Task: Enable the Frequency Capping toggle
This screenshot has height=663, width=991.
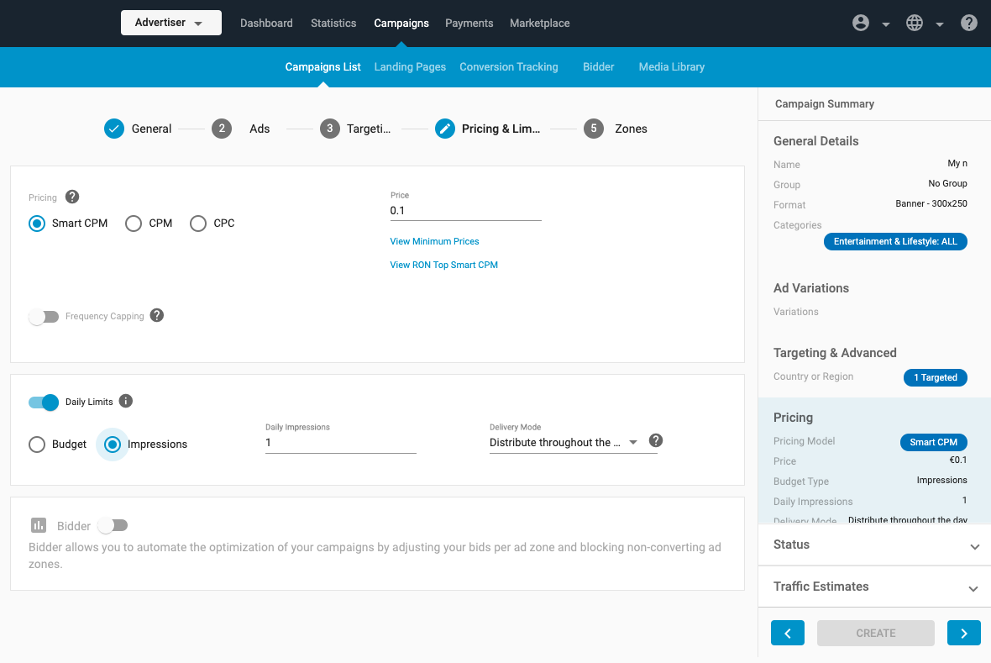Action: pyautogui.click(x=44, y=317)
